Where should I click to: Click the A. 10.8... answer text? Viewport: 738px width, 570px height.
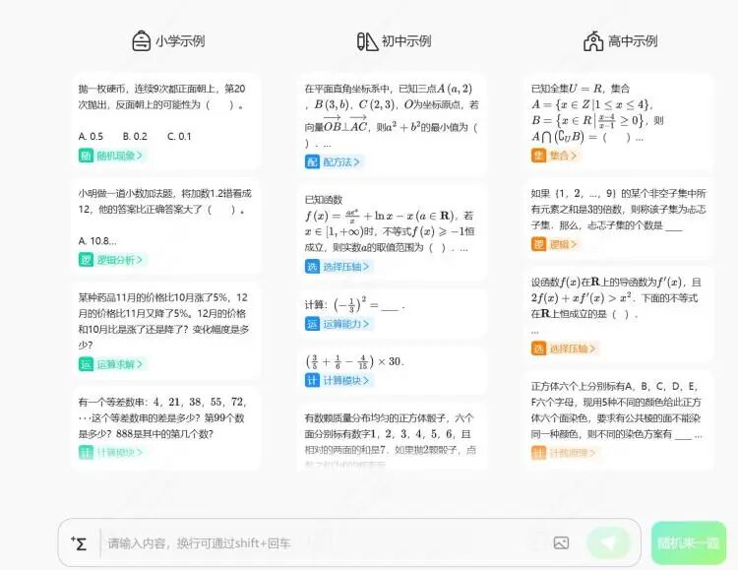pyautogui.click(x=97, y=241)
